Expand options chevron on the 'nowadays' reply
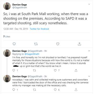The image size is (94, 94). click(89, 76)
